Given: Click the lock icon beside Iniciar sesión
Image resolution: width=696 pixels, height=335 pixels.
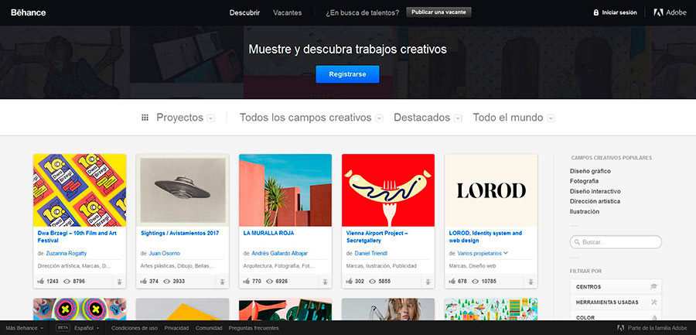Looking at the screenshot, I should tap(596, 12).
